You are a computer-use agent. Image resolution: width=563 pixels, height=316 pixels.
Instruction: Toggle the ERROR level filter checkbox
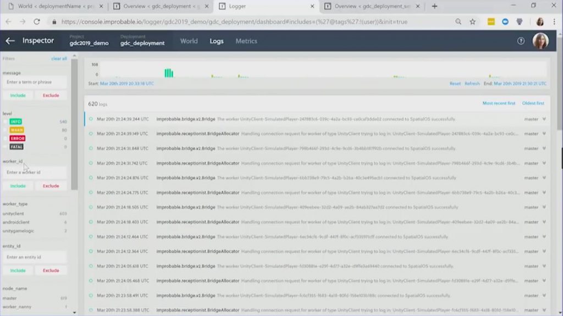point(5,138)
